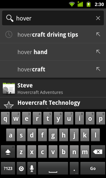Select the hover hand suggestion

53,52
